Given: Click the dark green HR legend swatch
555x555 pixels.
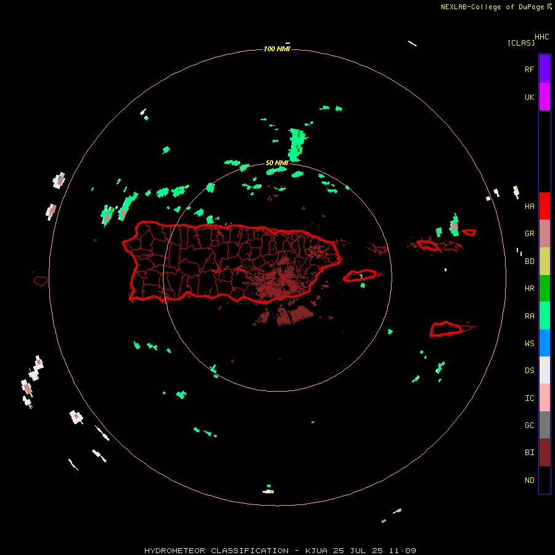Looking at the screenshot, I should [x=545, y=289].
